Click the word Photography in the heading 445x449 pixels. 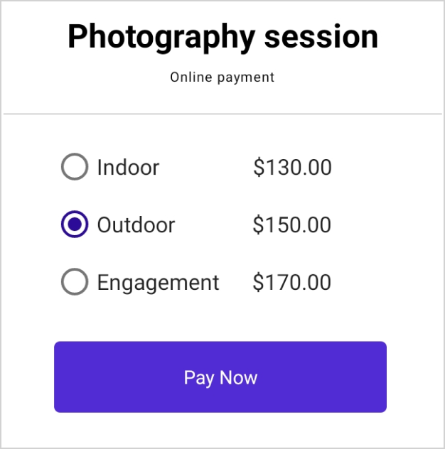[x=161, y=37]
